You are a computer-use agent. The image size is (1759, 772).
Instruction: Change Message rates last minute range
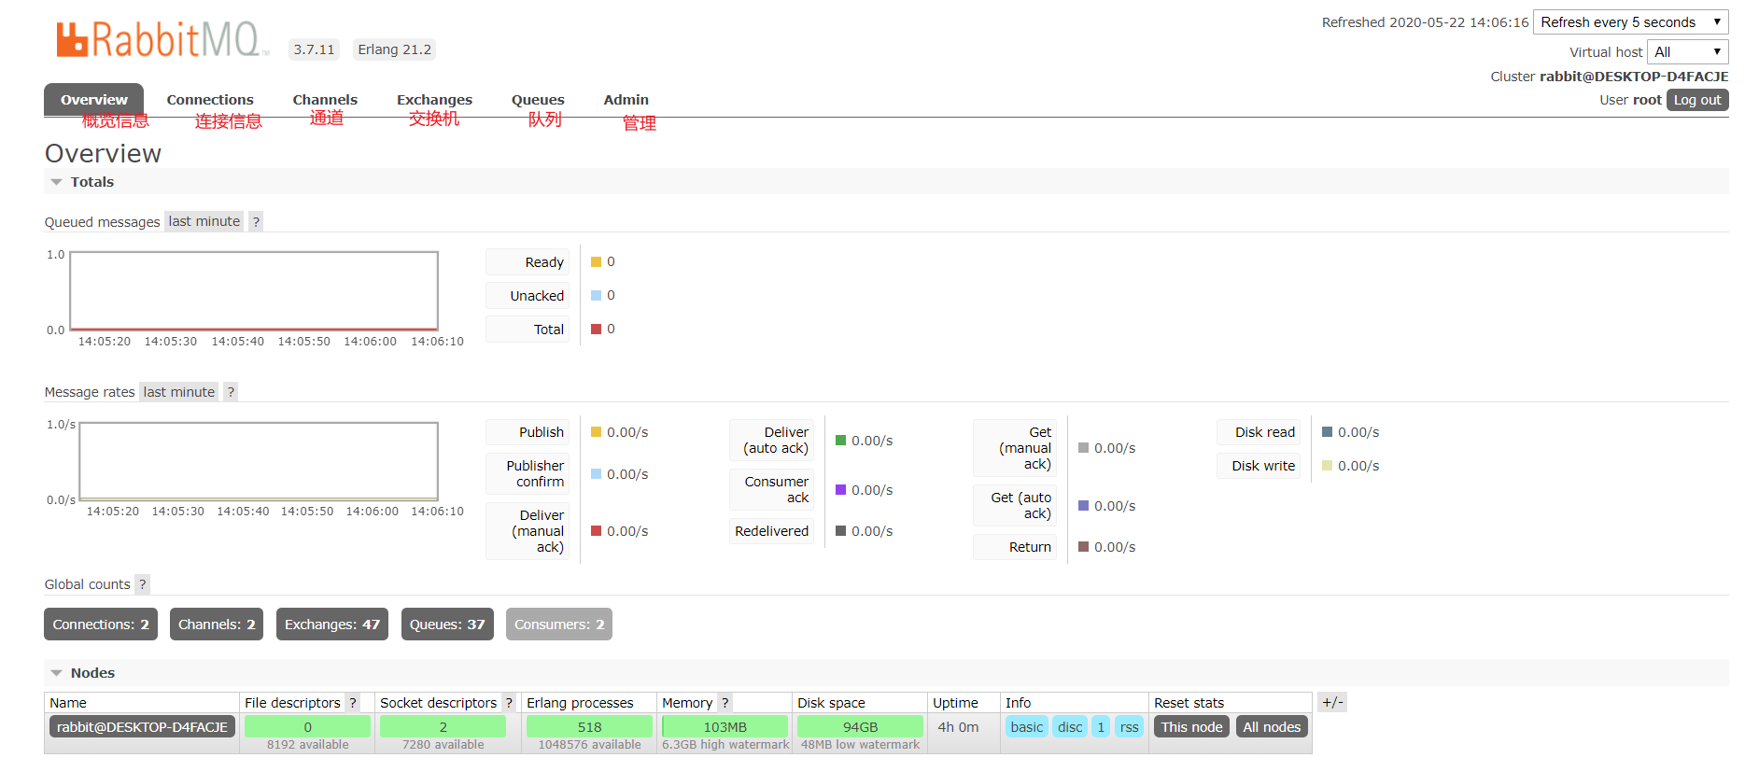[x=179, y=392]
